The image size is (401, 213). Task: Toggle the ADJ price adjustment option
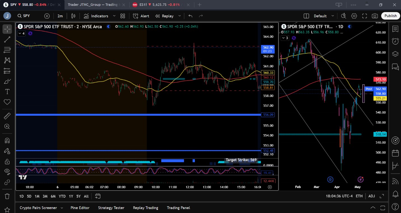click(x=371, y=196)
